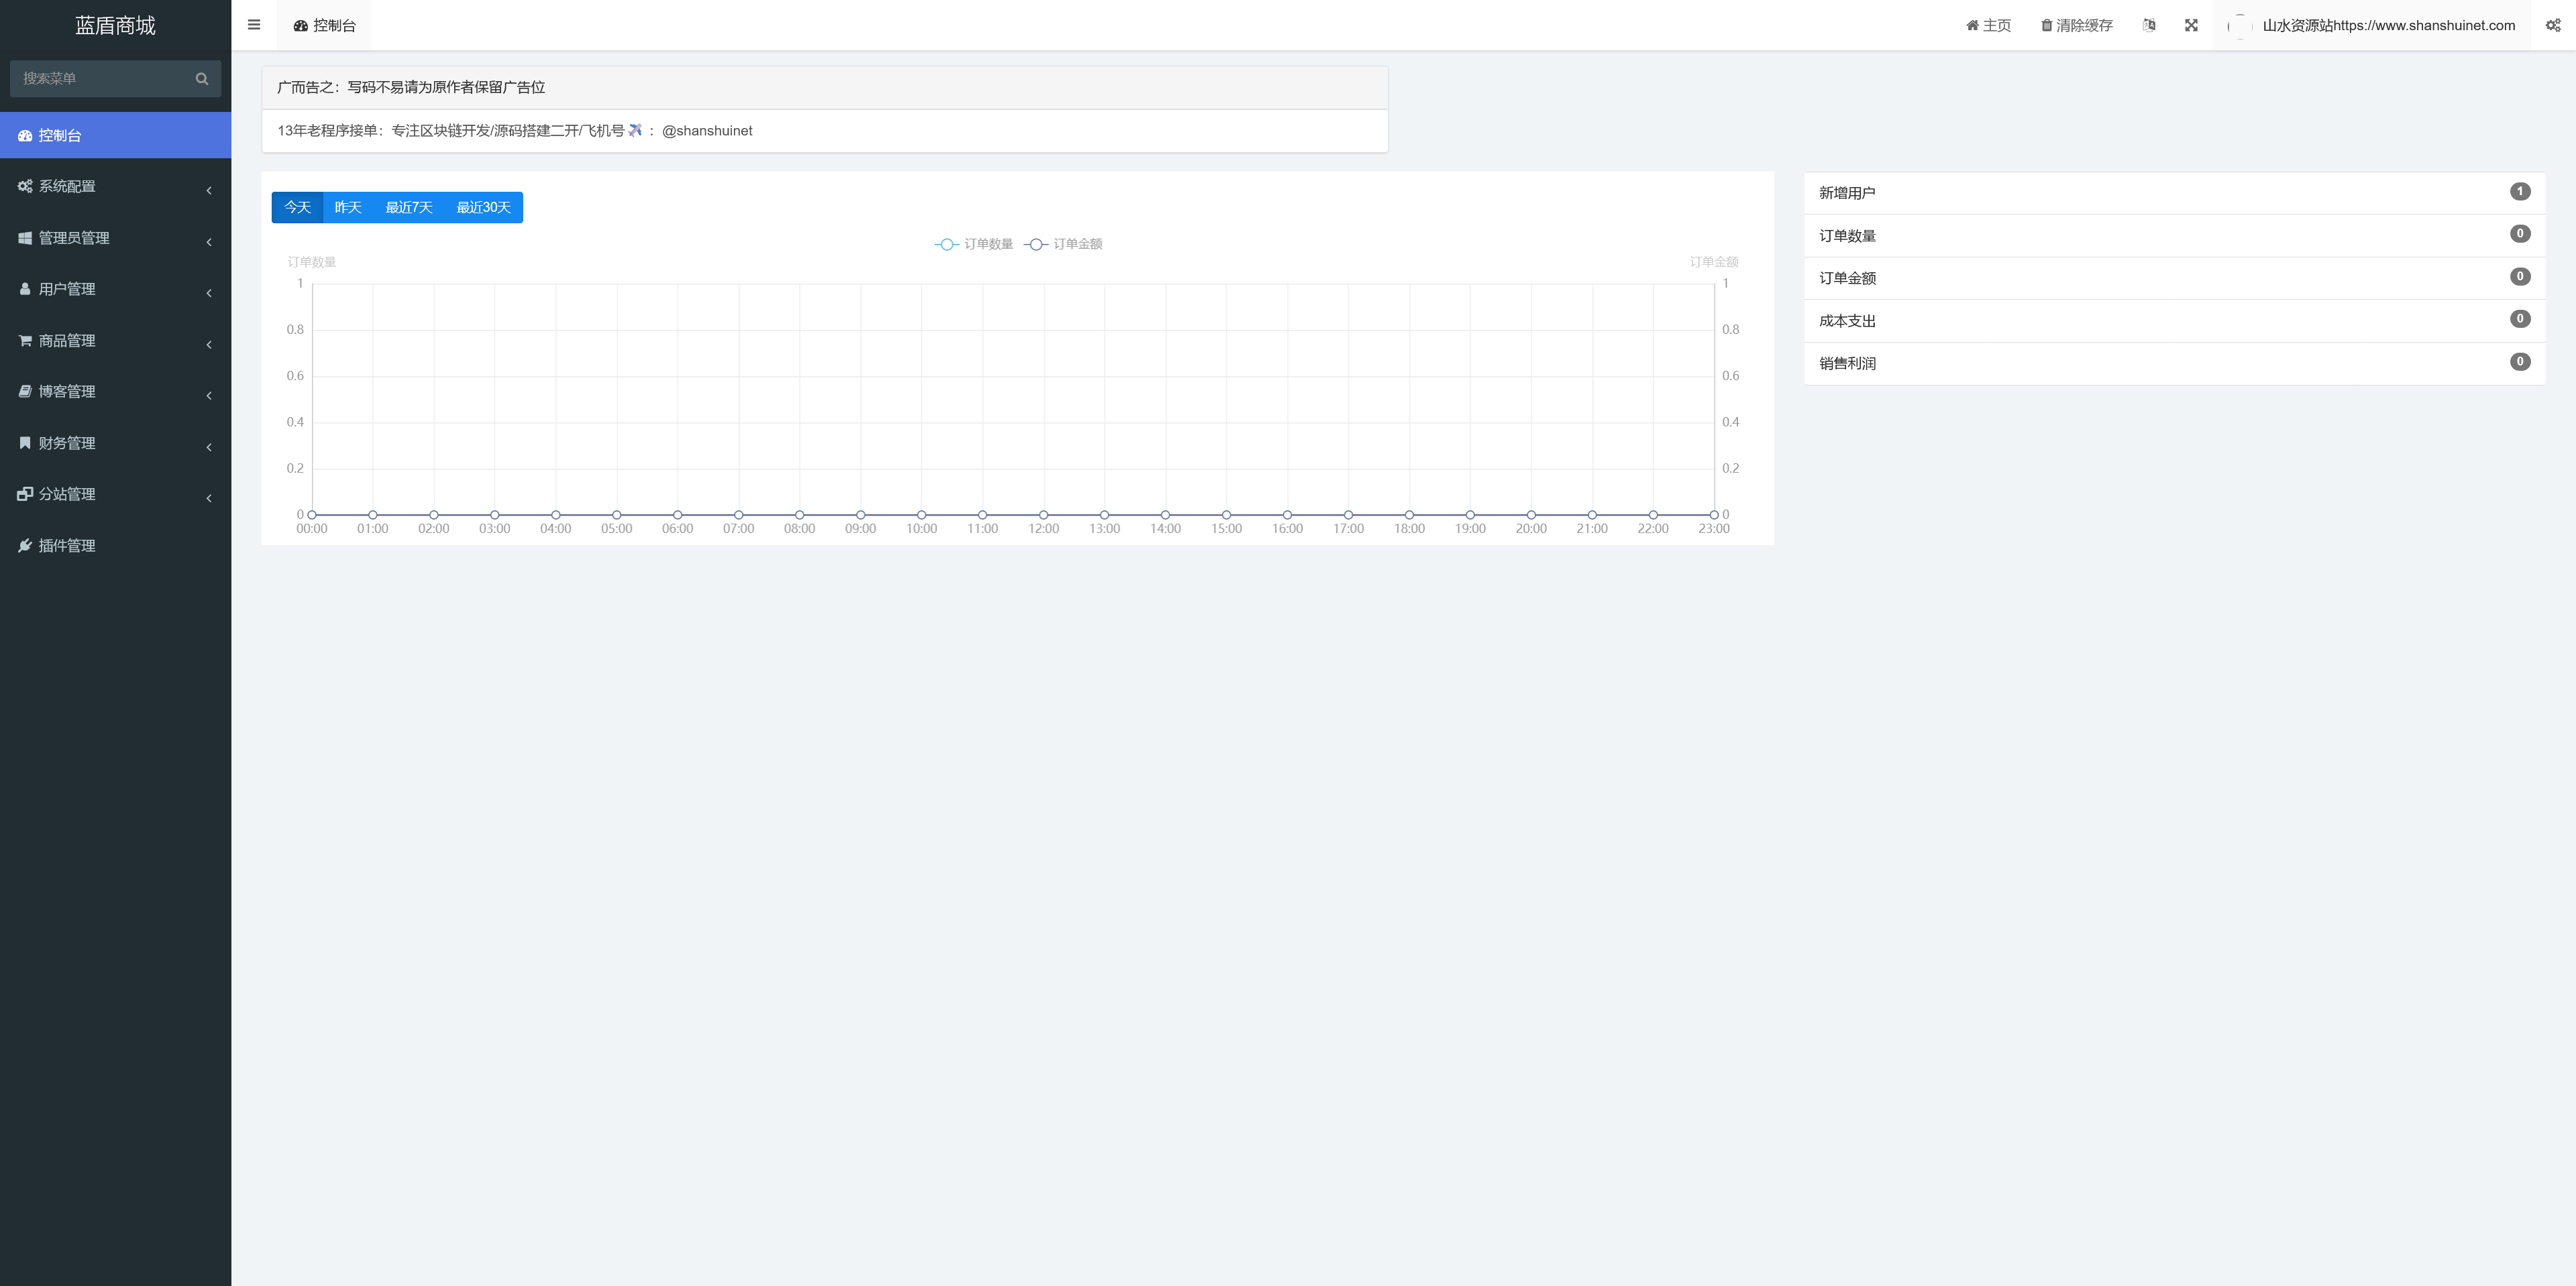The width and height of the screenshot is (2576, 1286).
Task: Click the 昨天 filter button
Action: (348, 207)
